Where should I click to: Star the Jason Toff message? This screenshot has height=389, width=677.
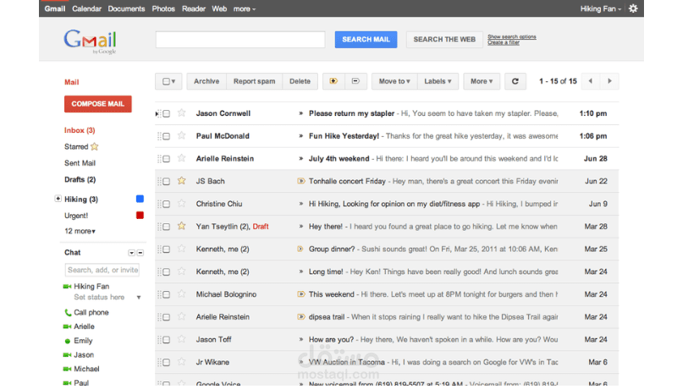[182, 339]
